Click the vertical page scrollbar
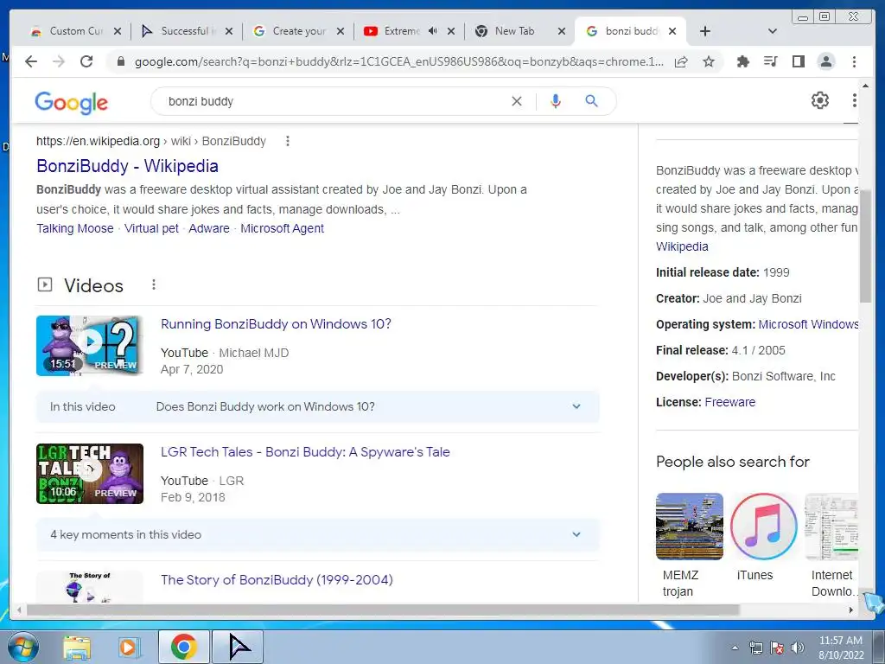This screenshot has height=664, width=885. pos(865,246)
